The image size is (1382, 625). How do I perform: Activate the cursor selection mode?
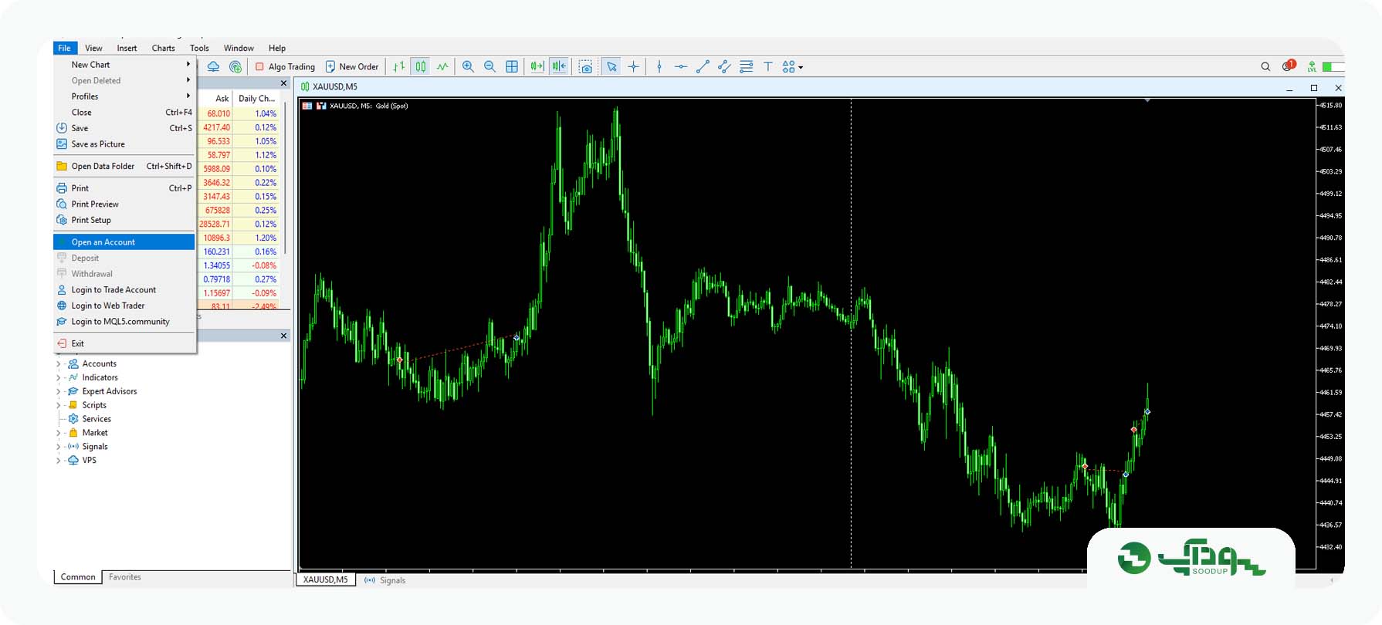(611, 67)
